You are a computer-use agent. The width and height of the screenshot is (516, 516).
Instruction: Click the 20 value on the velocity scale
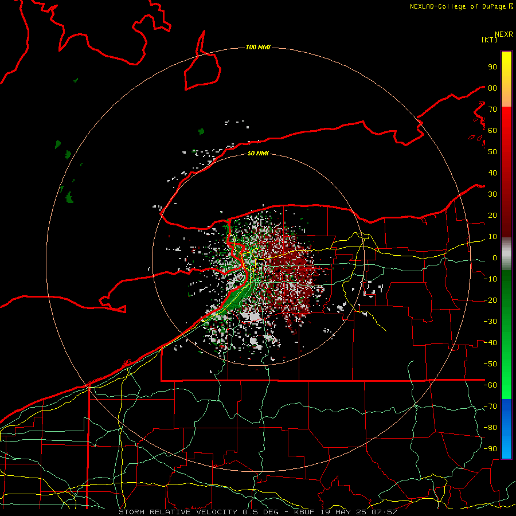tap(492, 216)
